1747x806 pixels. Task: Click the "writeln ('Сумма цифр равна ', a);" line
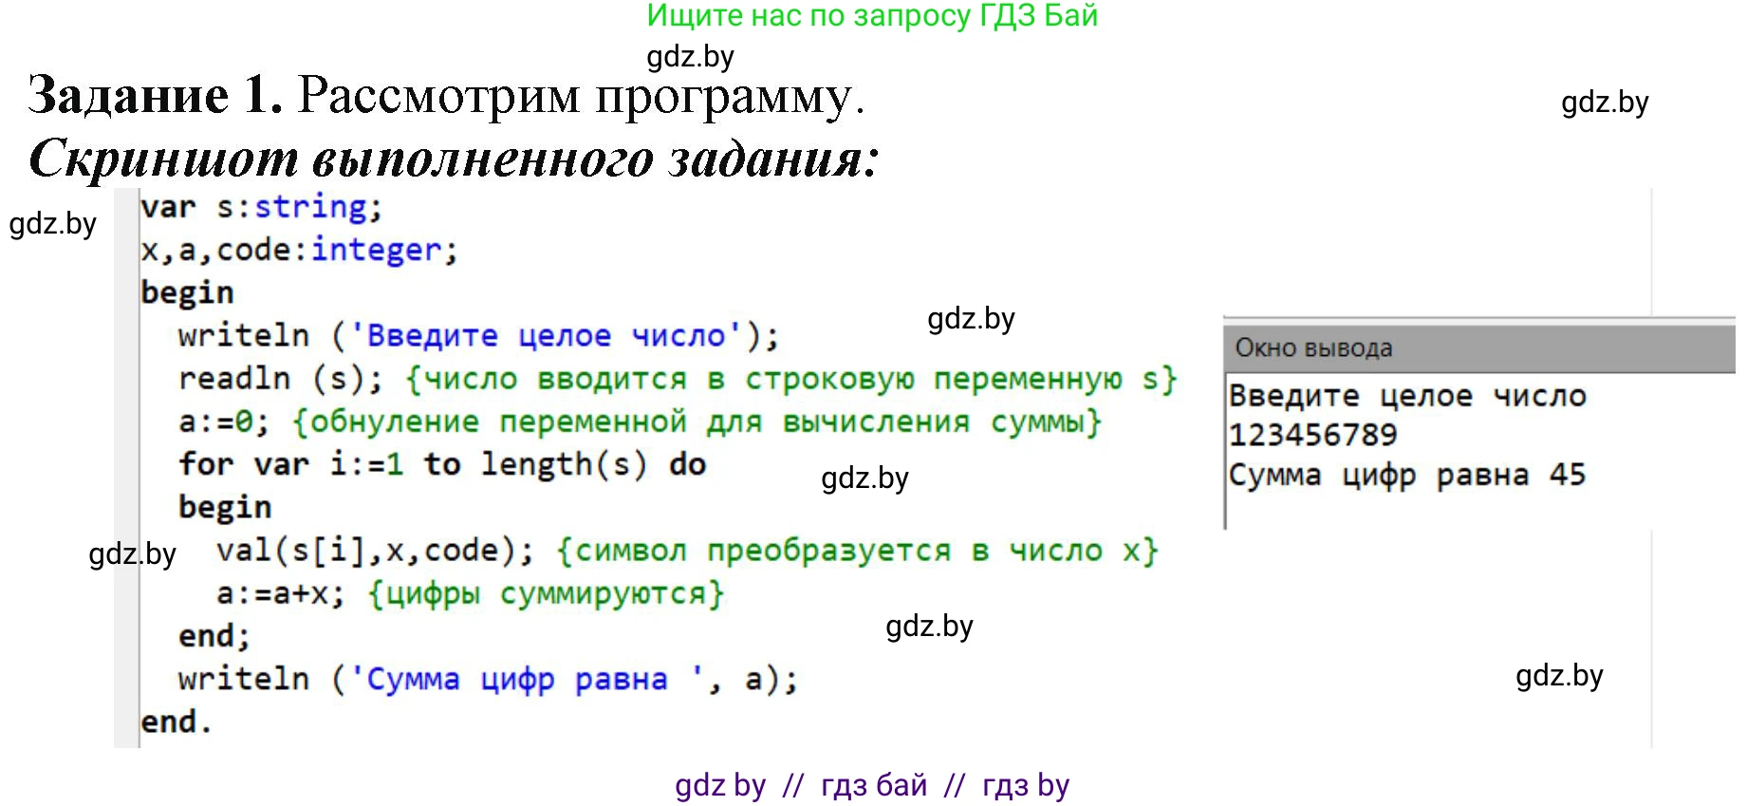[x=488, y=679]
